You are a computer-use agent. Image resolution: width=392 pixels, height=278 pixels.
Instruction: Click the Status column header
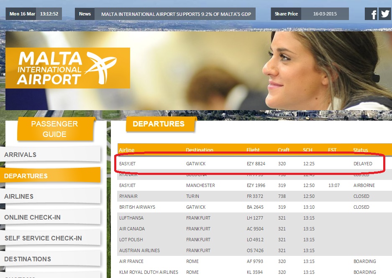(361, 150)
